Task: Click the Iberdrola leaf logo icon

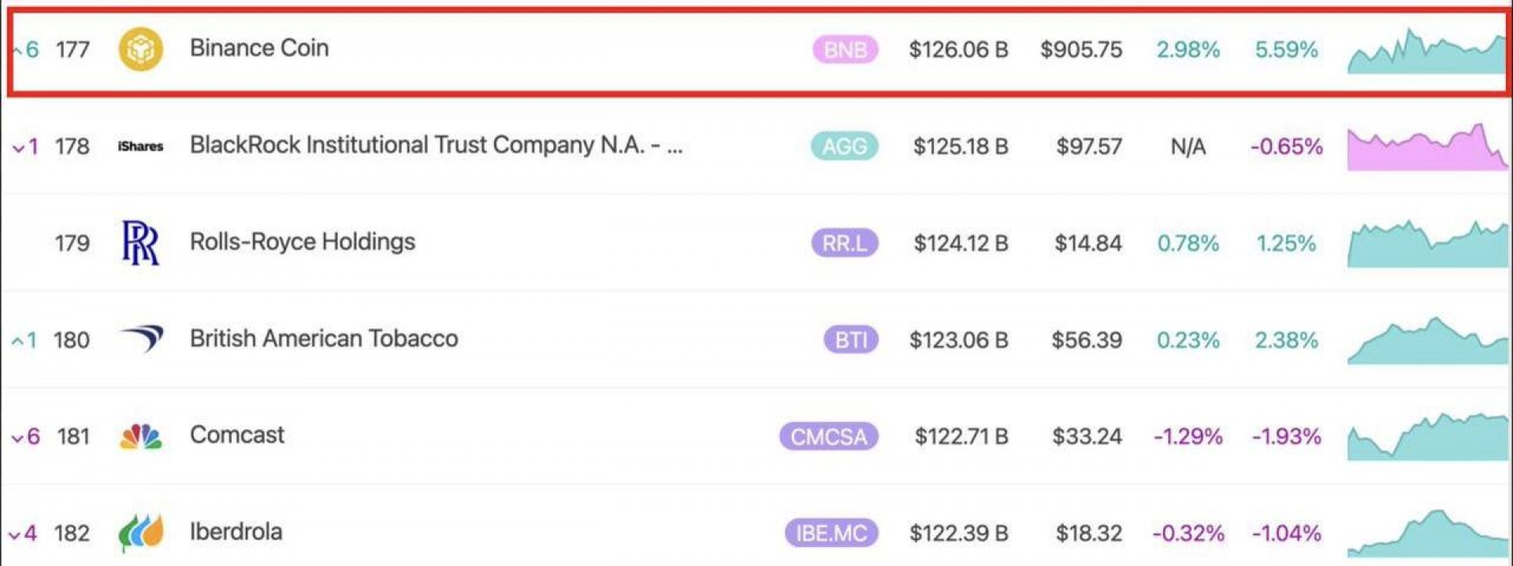Action: coord(140,533)
